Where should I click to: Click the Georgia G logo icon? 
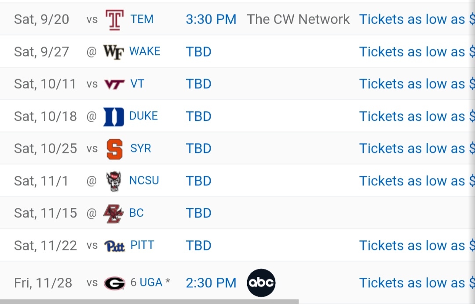[x=114, y=283]
